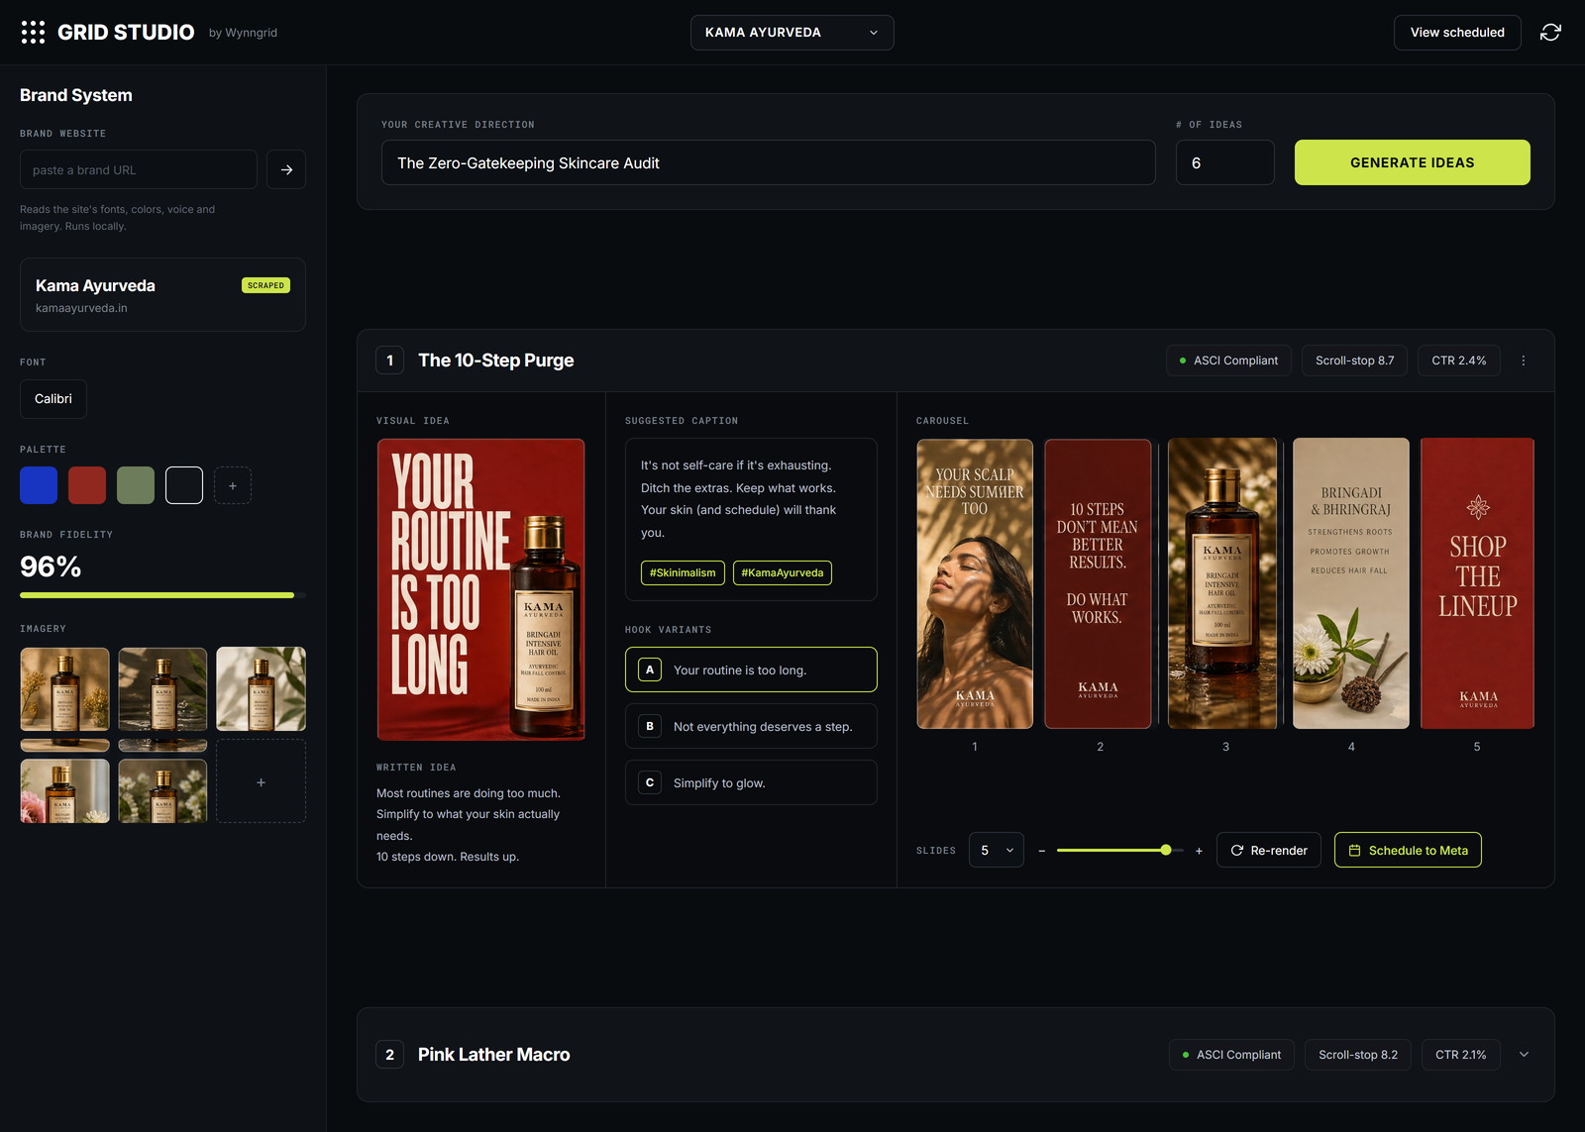Viewport: 1585px width, 1132px height.
Task: Submit brand URL with the arrow button
Action: coord(286,169)
